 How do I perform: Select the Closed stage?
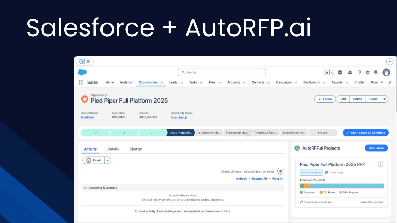(x=323, y=133)
